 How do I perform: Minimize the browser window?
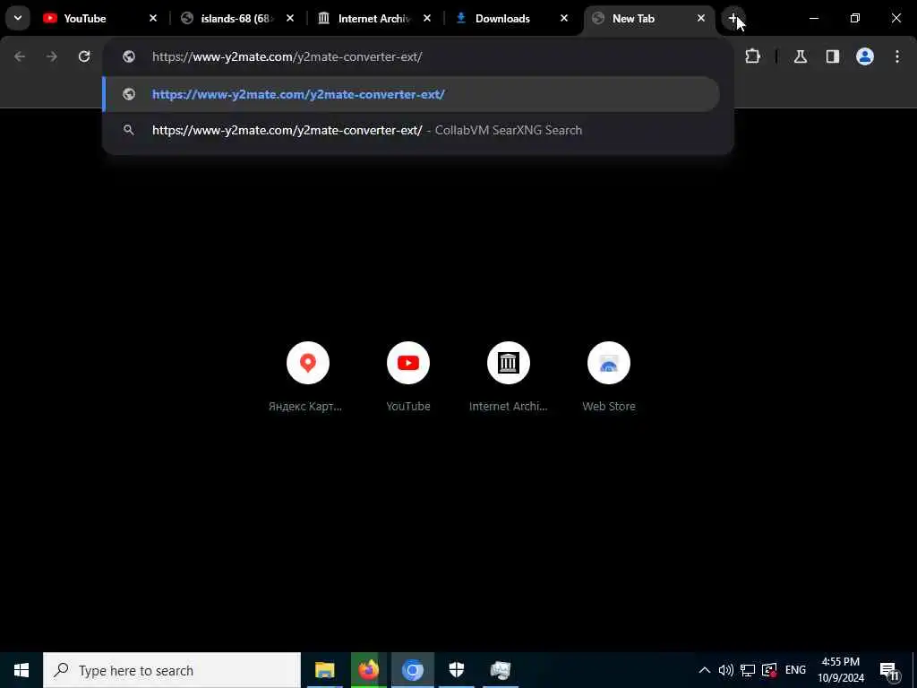813,18
